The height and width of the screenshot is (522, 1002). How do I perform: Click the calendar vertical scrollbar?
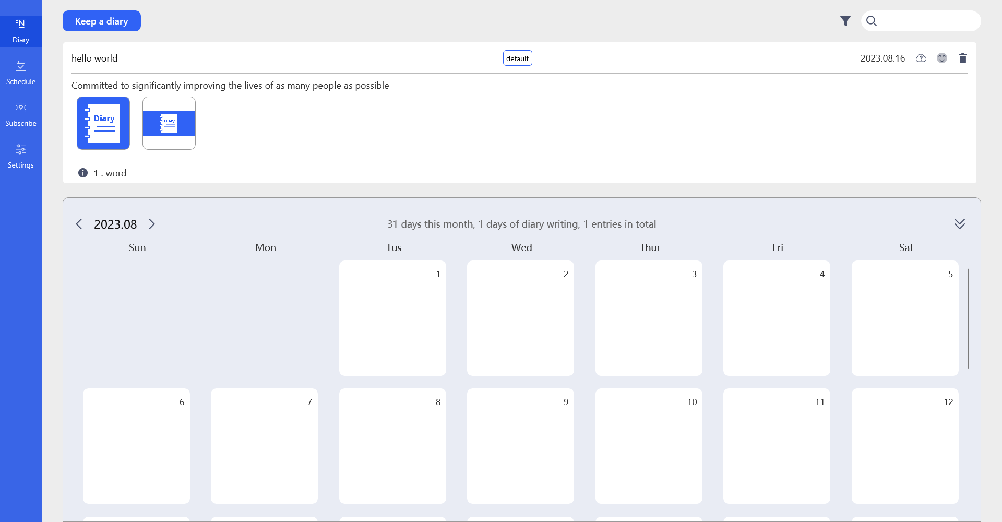point(969,318)
